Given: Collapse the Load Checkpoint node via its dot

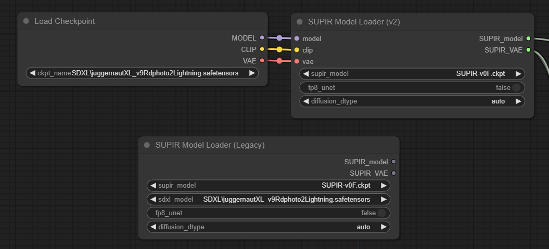Looking at the screenshot, I should coord(27,21).
